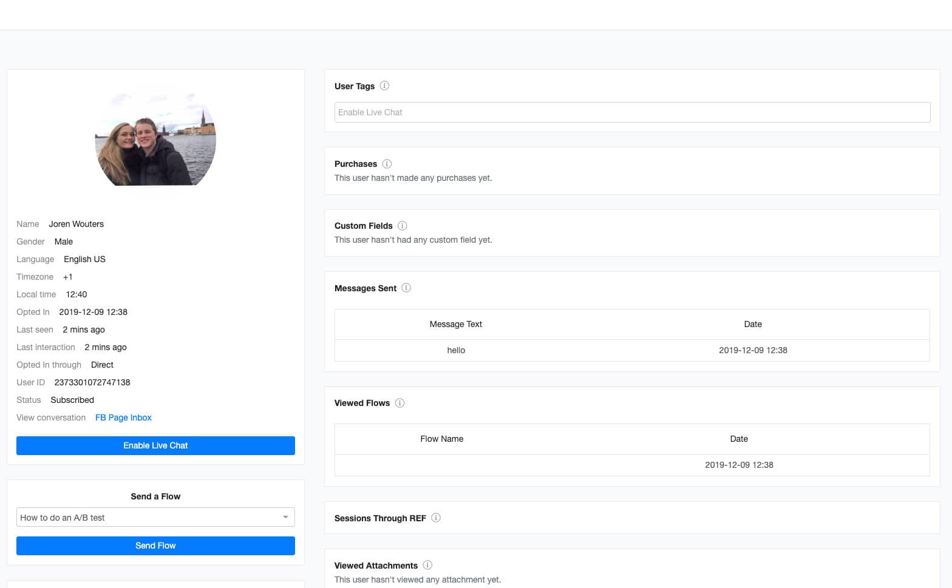Click the 'hasn't had any custom field yet' text
The height and width of the screenshot is (588, 952).
point(413,240)
